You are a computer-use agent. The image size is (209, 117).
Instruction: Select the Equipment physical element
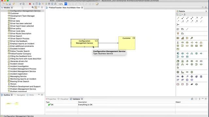(x=178, y=72)
